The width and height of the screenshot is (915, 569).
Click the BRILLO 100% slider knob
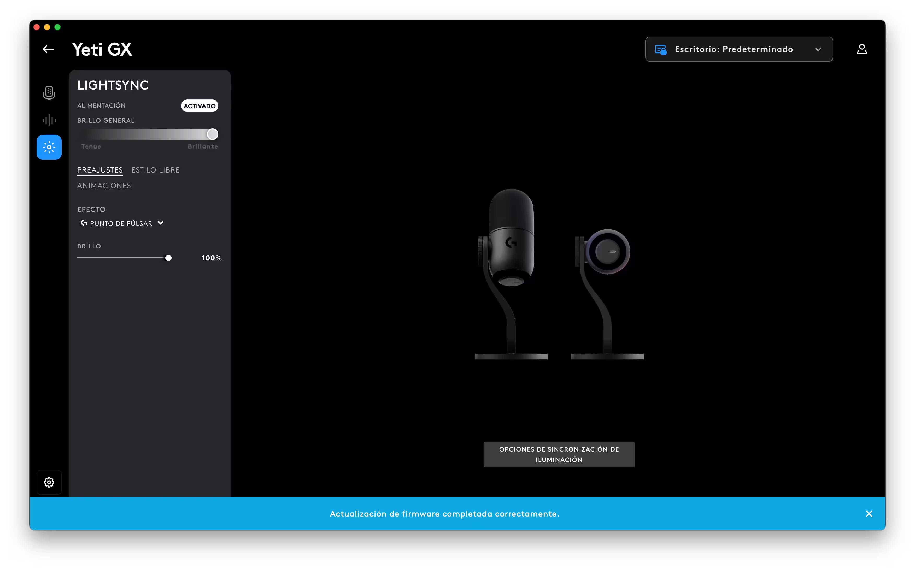click(x=168, y=258)
